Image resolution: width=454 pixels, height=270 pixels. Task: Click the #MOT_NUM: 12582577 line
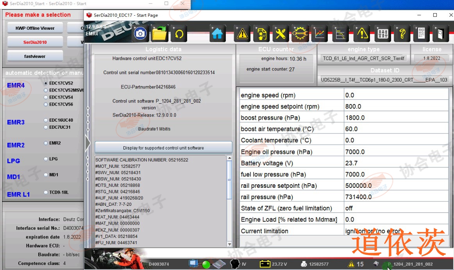(118, 166)
